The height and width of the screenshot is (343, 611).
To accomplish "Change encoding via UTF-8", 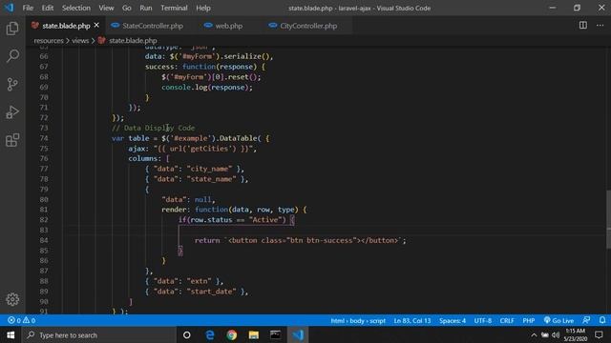I will click(x=482, y=320).
